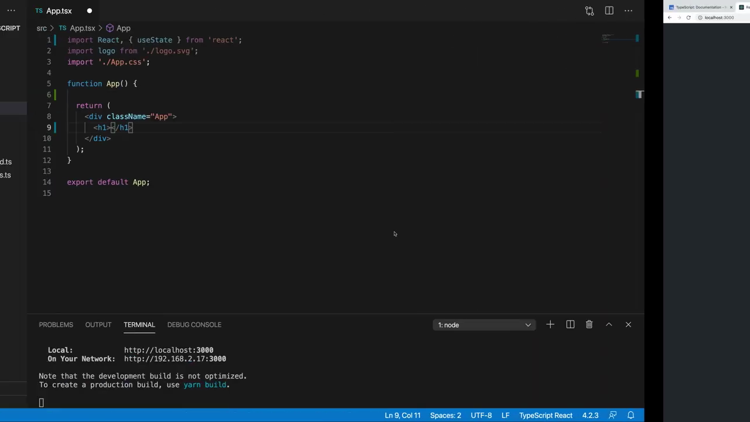Go forward in the browser window
This screenshot has height=422, width=750.
pos(679,18)
